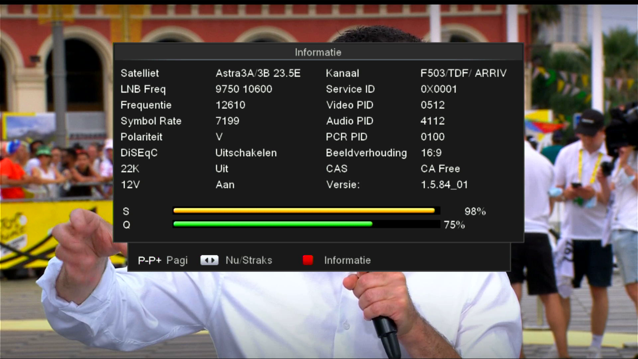Select the DiSEqC Uitschakelen value
This screenshot has width=638, height=359.
point(246,153)
